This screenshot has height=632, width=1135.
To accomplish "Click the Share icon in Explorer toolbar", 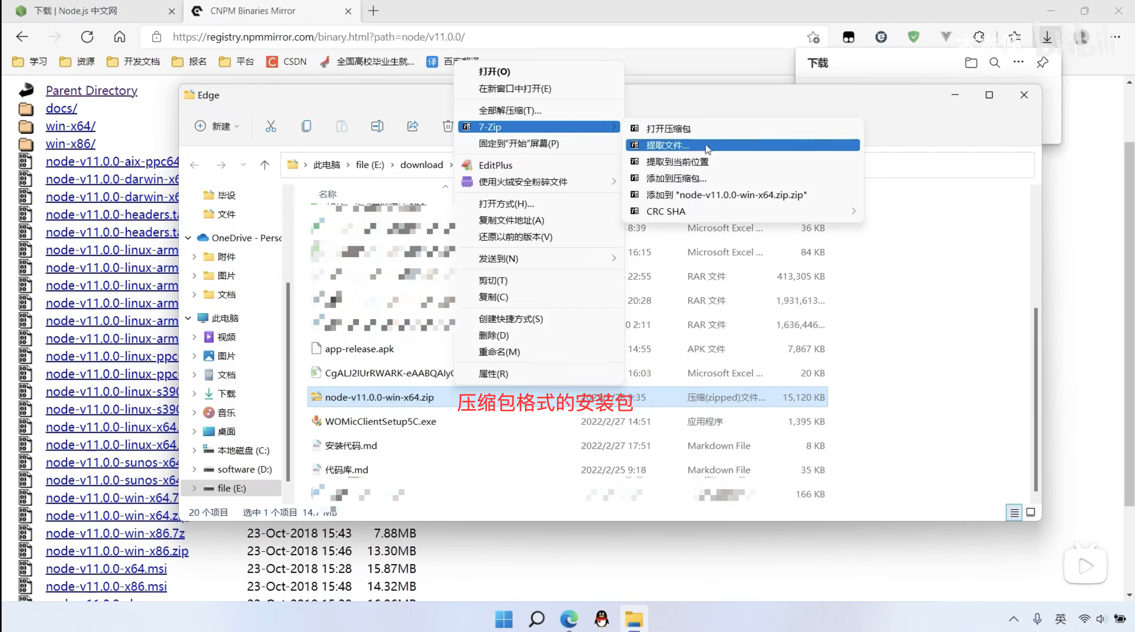I will coord(413,127).
